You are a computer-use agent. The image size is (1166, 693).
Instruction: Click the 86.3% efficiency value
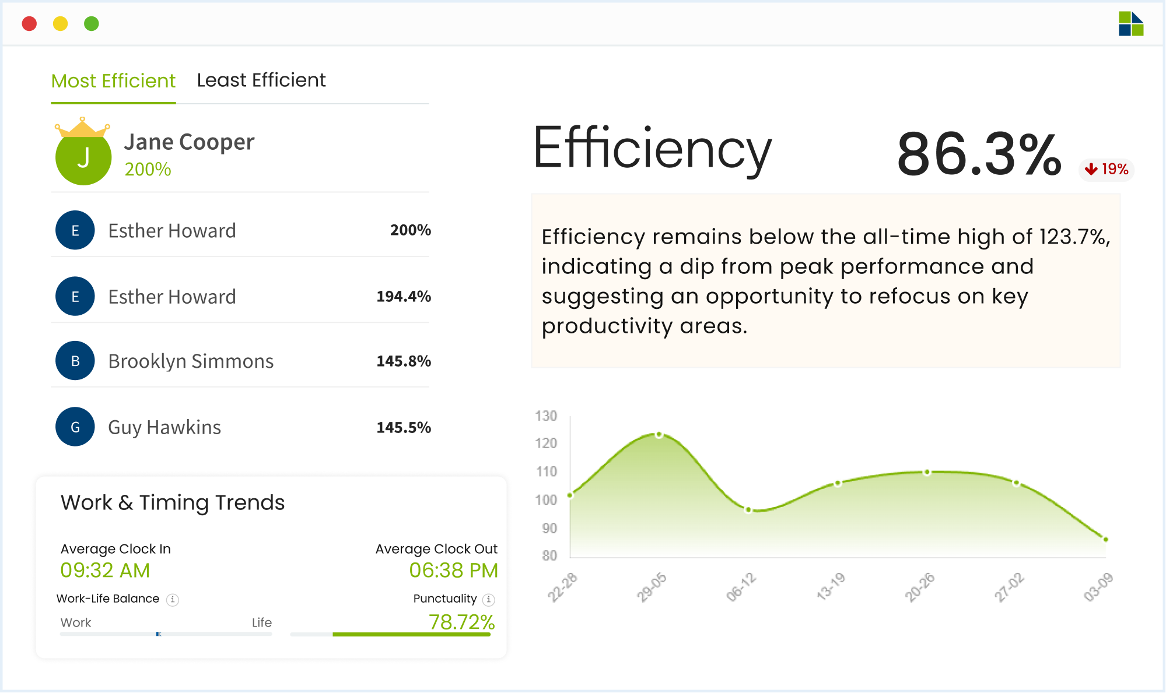[x=978, y=153]
